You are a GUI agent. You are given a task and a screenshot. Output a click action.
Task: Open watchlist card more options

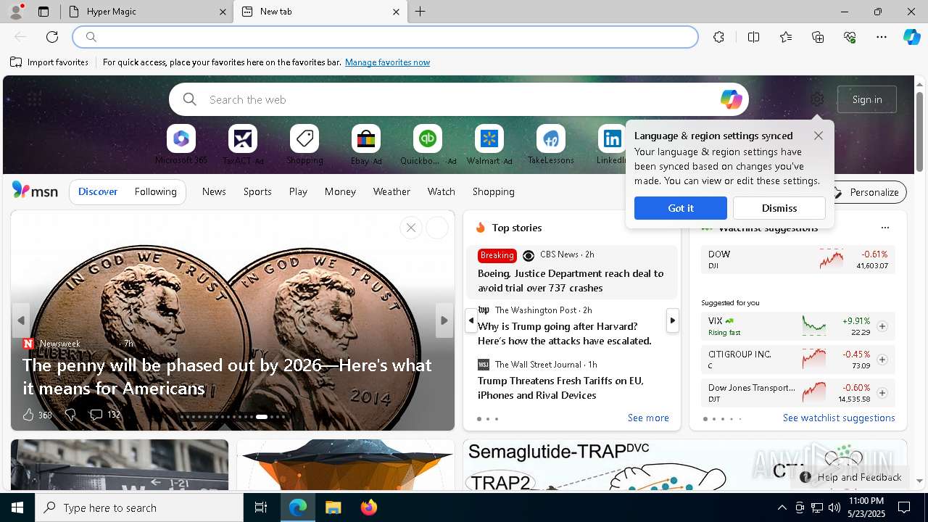[884, 228]
